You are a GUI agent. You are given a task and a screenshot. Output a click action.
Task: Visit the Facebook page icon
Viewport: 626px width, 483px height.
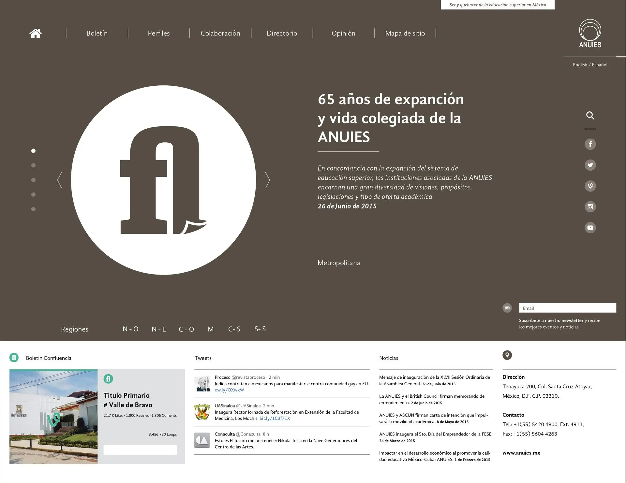590,144
